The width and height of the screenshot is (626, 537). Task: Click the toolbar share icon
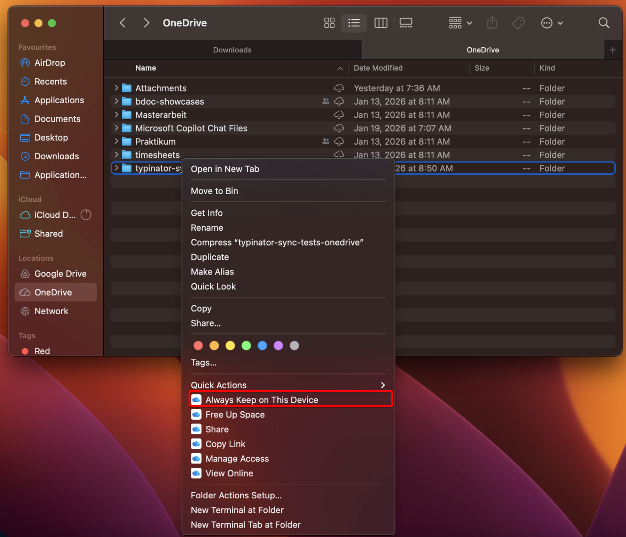(x=492, y=23)
